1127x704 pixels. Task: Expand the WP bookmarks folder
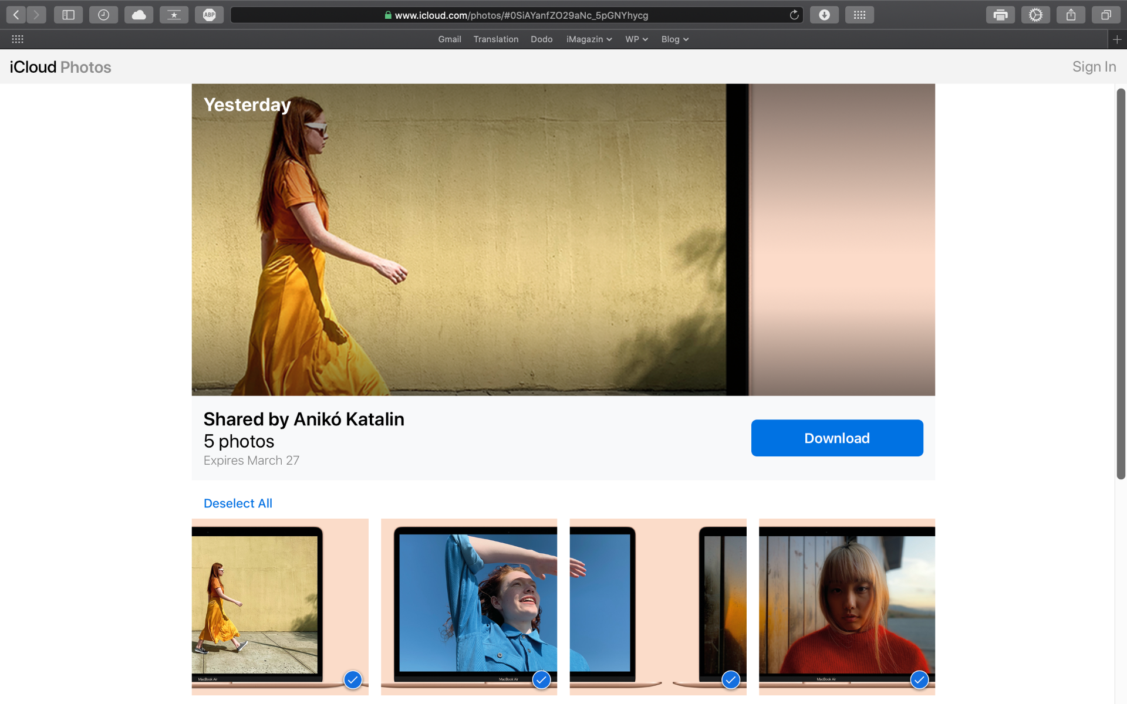(636, 39)
